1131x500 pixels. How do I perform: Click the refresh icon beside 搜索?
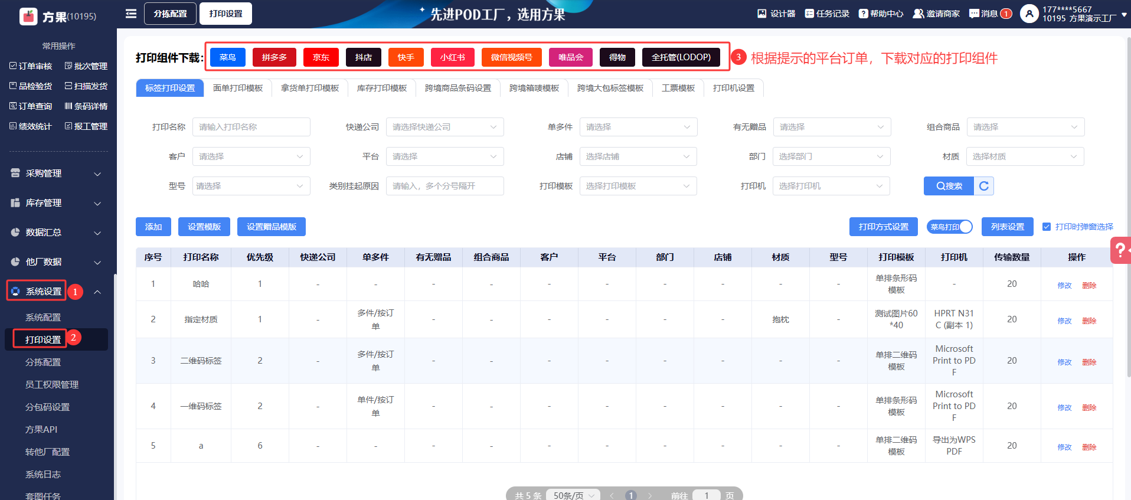(983, 186)
